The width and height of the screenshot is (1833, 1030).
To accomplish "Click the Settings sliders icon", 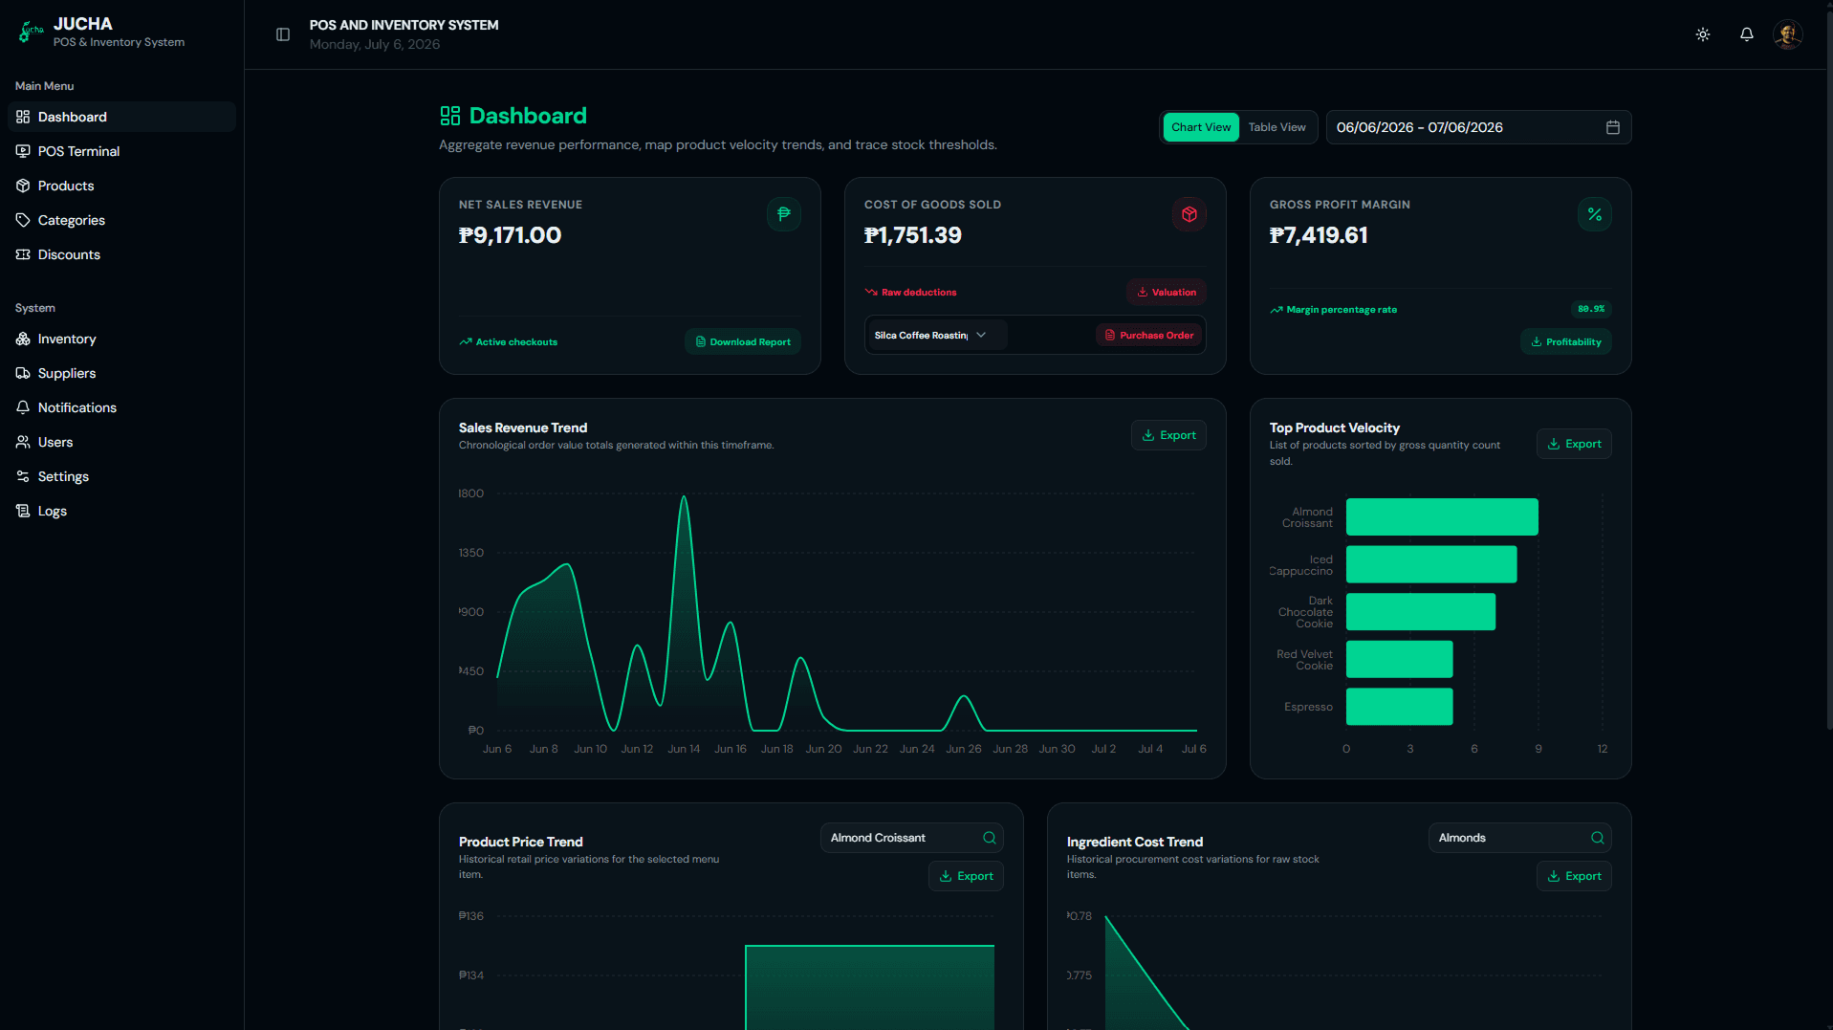I will tap(23, 476).
